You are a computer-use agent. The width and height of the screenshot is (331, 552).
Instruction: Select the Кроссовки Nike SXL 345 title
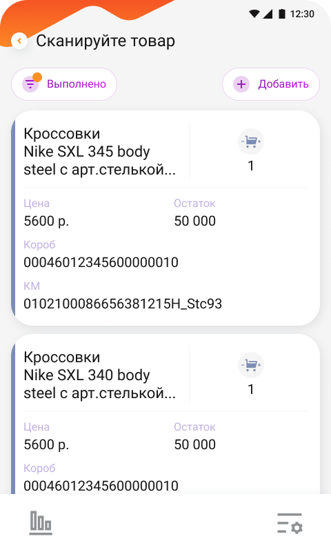pos(99,152)
